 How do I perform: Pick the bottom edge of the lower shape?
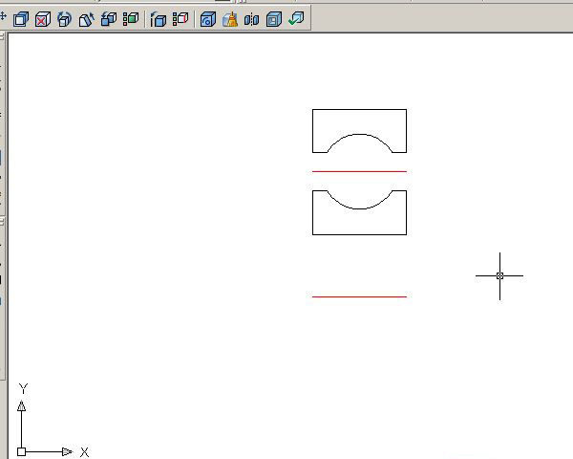click(x=359, y=234)
